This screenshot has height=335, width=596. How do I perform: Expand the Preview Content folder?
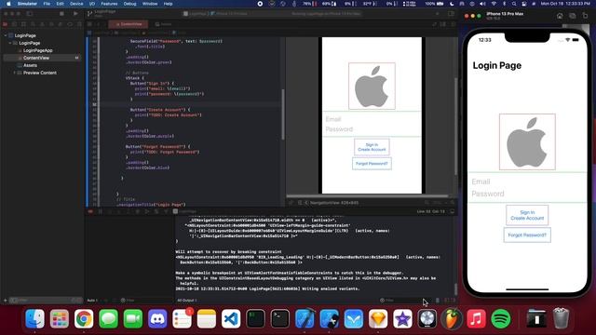(x=15, y=73)
